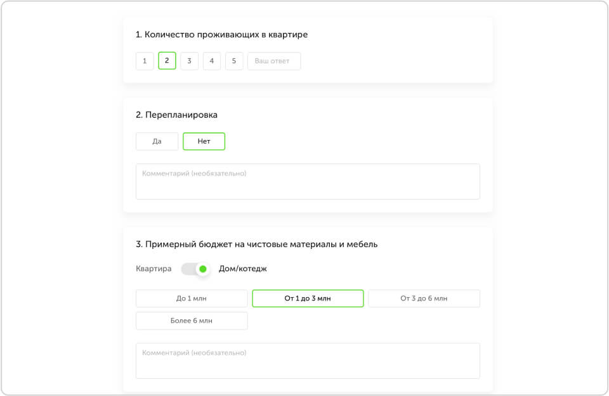Screen dimensions: 609x396
Task: Toggle the Квартира / Дом switch
Action: click(x=195, y=269)
